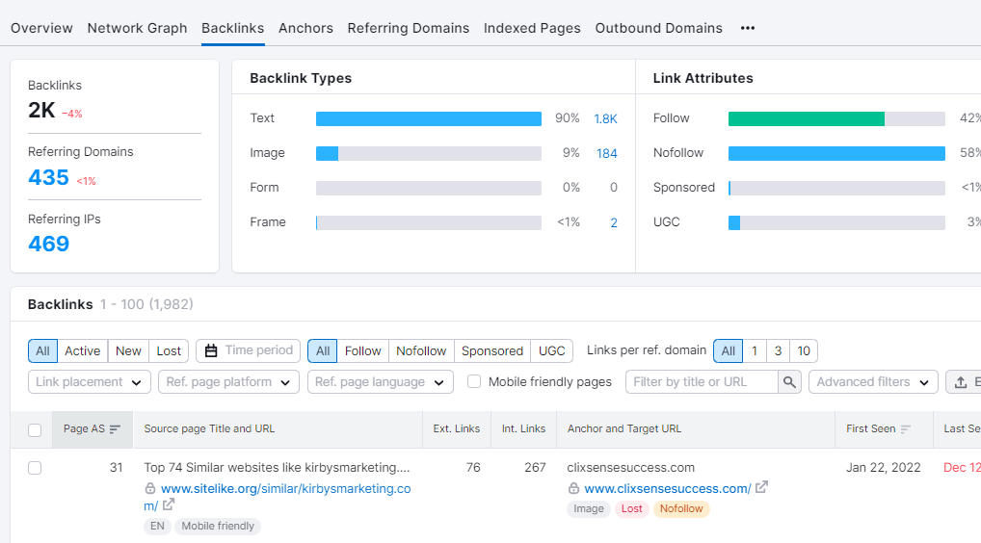
Task: Open the 1.8K Text backlinks link
Action: [x=605, y=118]
